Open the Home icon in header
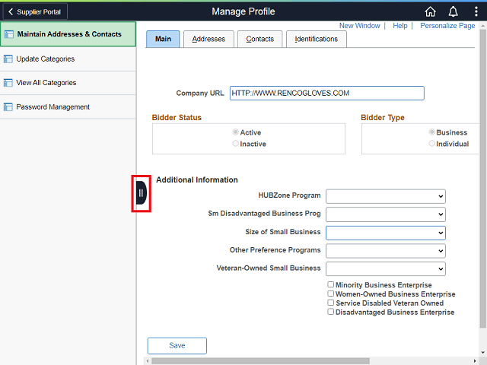The width and height of the screenshot is (487, 365). pos(430,12)
